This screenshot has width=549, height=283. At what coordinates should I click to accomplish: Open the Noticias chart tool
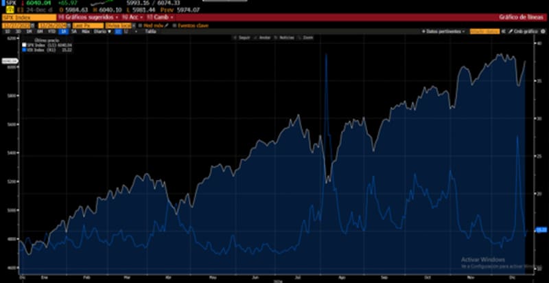[285, 37]
